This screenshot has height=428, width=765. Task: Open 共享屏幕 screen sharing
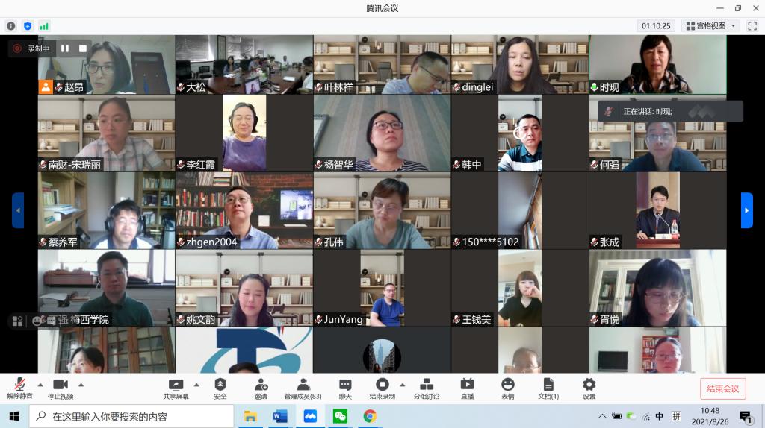tap(176, 388)
